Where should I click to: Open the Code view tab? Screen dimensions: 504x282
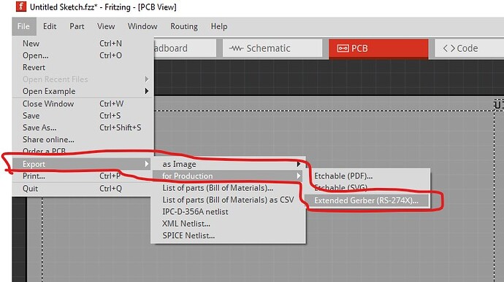[x=469, y=48]
